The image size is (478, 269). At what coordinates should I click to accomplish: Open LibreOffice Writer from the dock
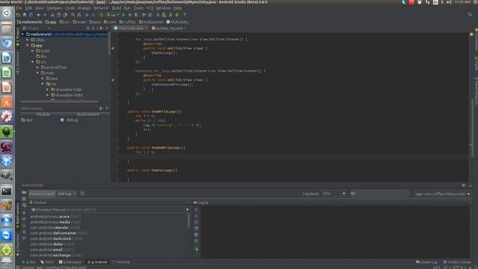pos(7,58)
